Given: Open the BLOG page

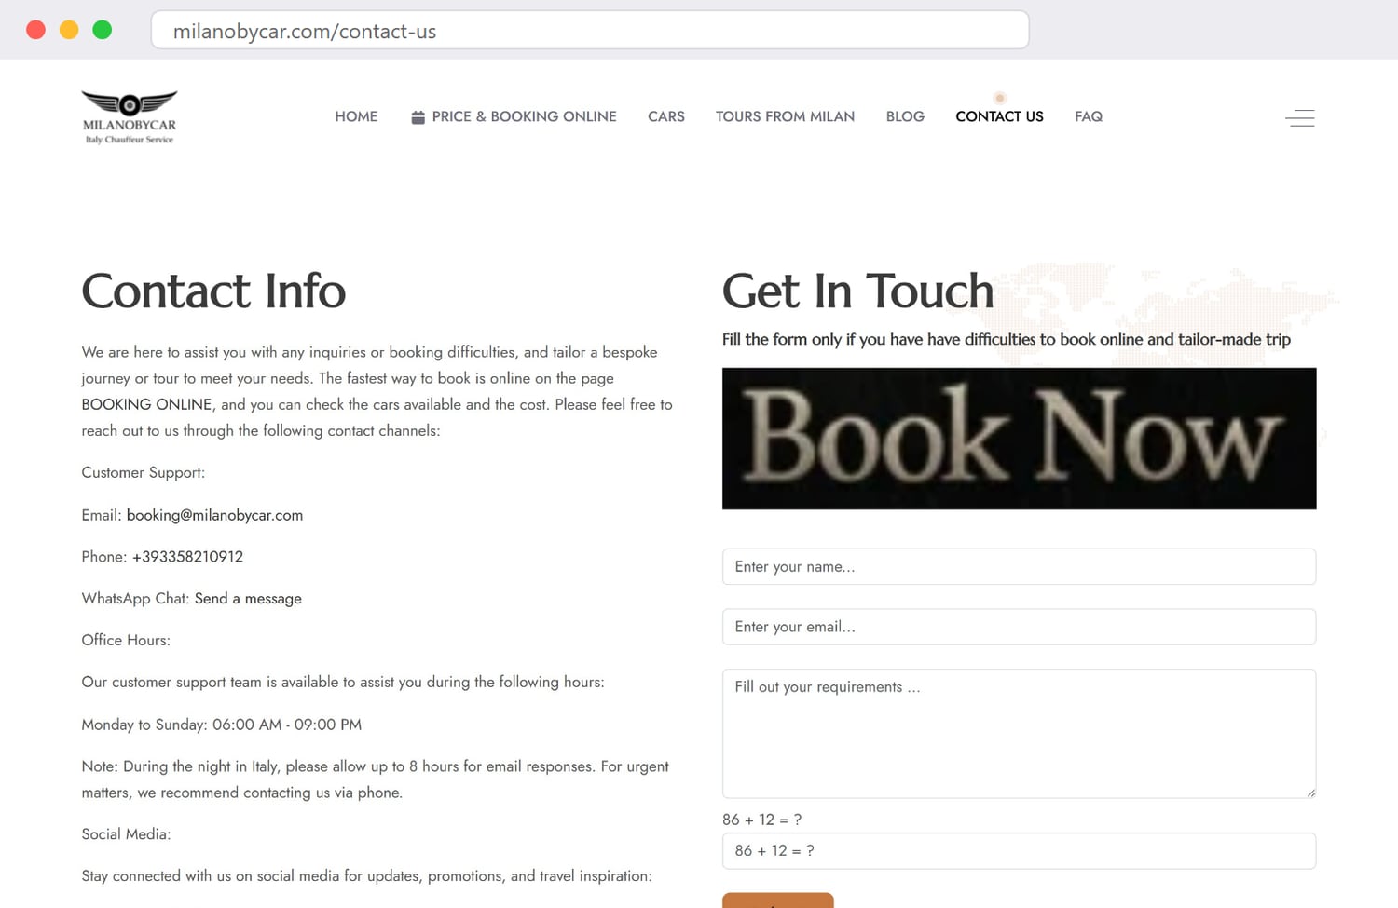Looking at the screenshot, I should (x=905, y=116).
